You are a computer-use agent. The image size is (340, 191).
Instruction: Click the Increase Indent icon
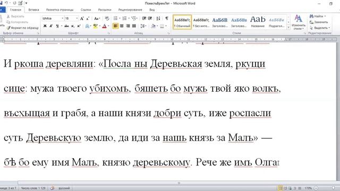click(150, 19)
